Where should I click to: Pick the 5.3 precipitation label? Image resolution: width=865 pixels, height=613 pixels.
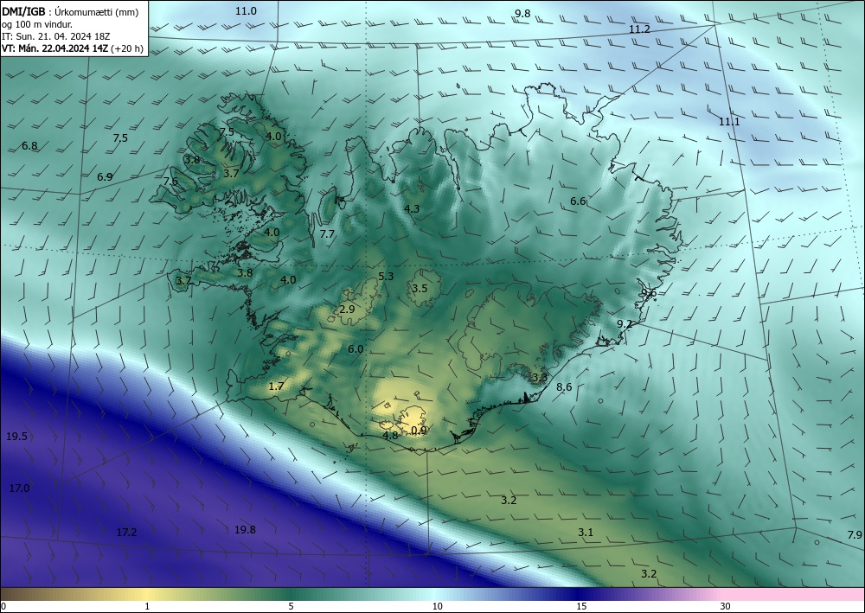pos(386,276)
